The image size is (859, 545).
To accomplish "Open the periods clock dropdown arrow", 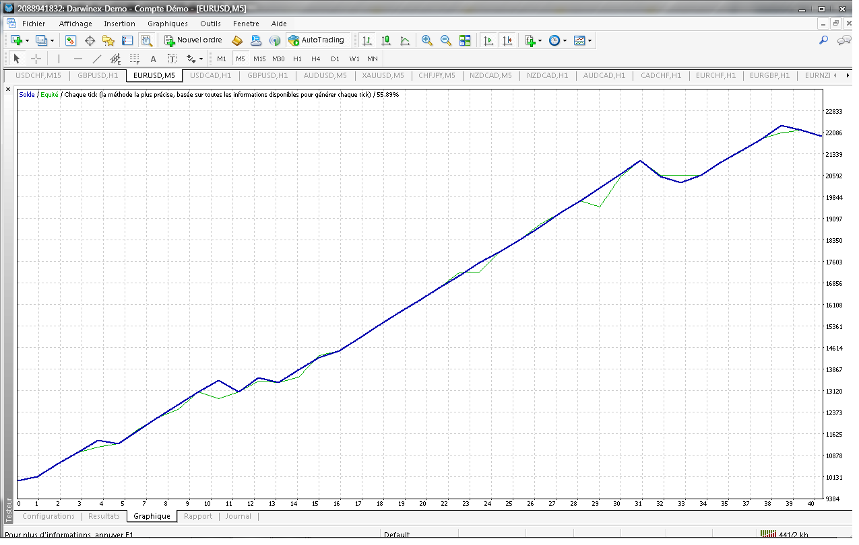I will pyautogui.click(x=565, y=41).
